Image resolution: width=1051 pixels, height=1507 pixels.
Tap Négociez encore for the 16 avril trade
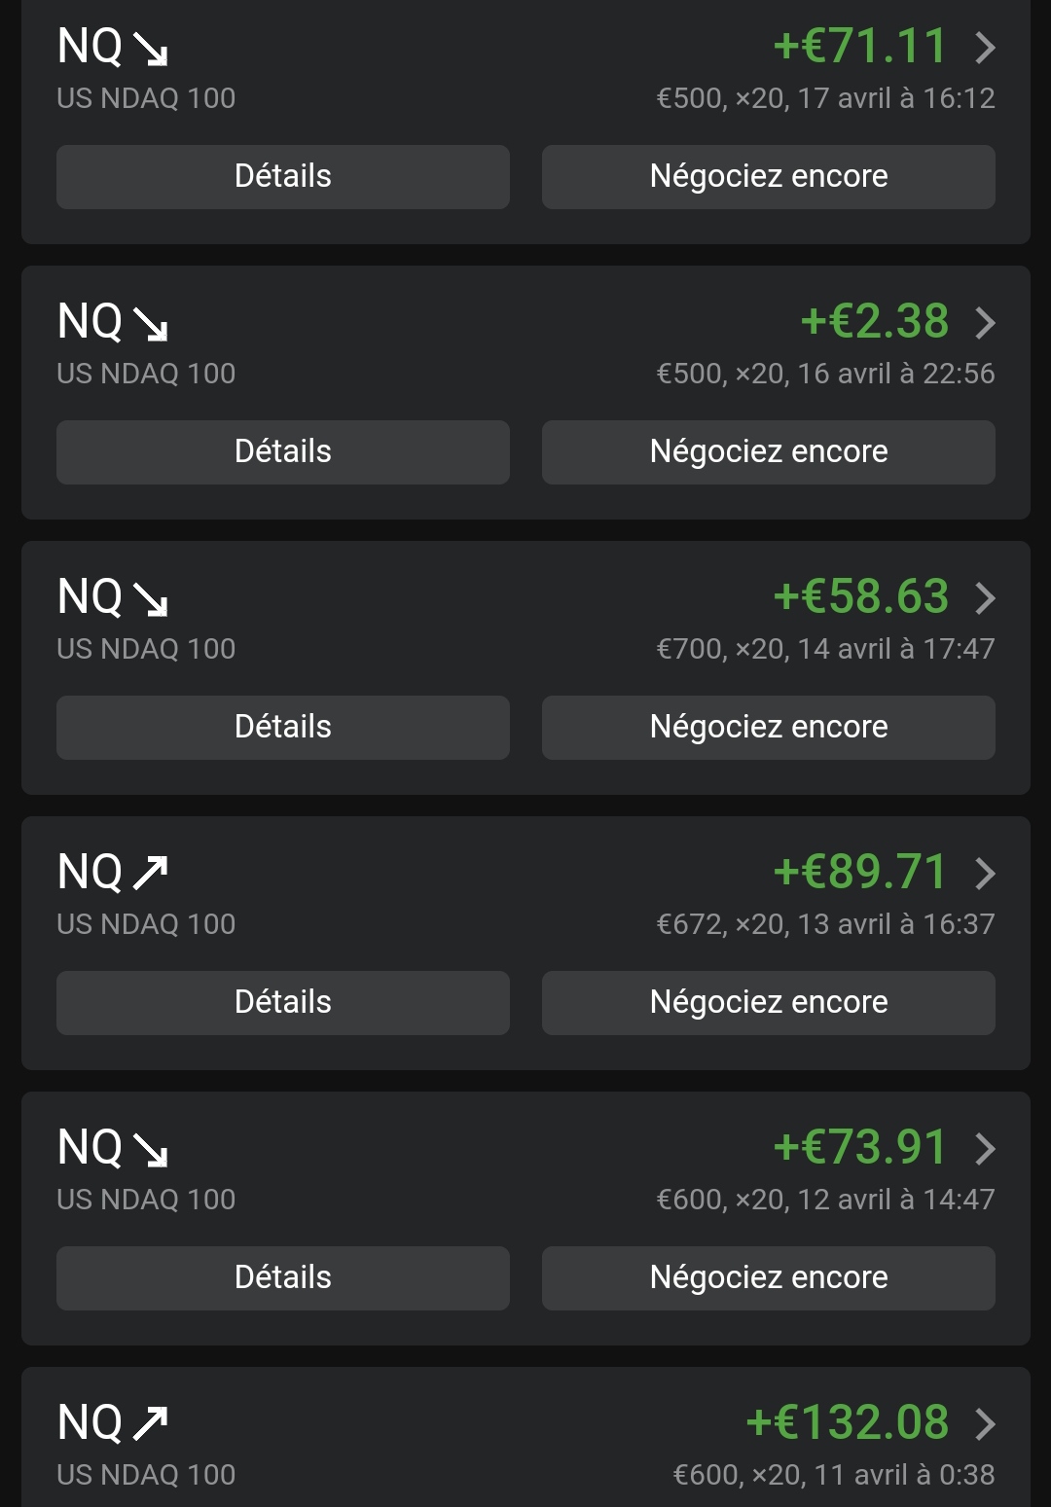pos(768,452)
